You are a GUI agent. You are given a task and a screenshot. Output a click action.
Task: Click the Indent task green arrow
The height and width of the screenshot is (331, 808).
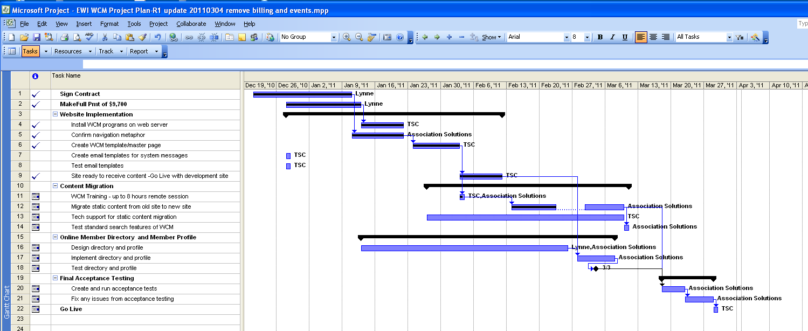tap(437, 37)
